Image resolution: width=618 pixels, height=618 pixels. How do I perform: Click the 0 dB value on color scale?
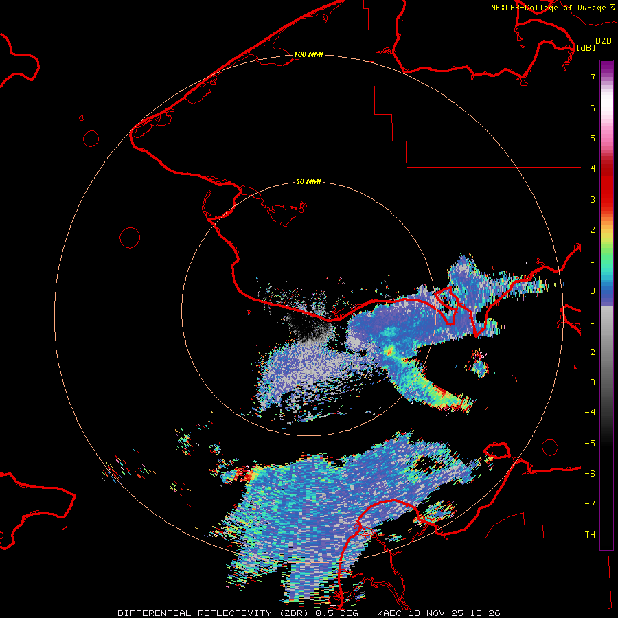[x=593, y=291]
